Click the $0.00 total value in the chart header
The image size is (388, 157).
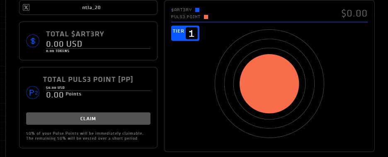[x=354, y=13]
